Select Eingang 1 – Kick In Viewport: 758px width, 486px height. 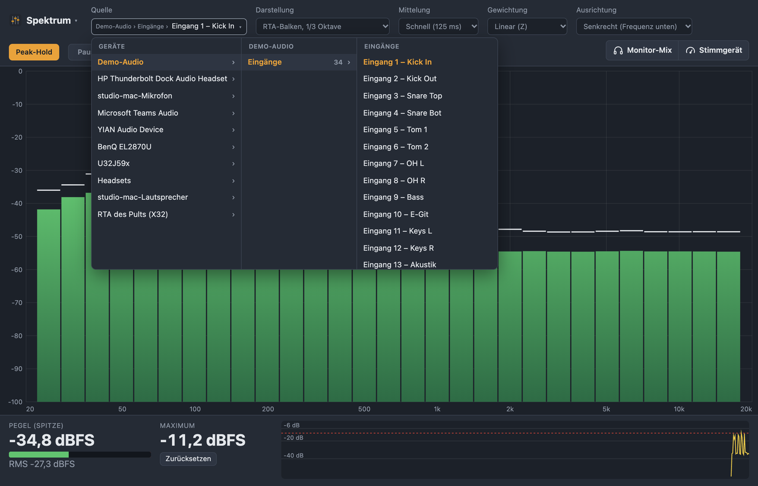427,62
